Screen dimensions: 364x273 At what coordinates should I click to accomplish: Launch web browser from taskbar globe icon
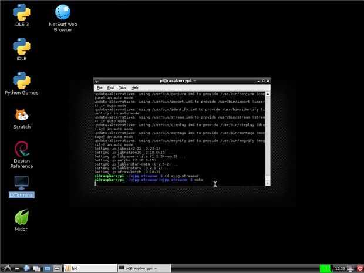27,268
